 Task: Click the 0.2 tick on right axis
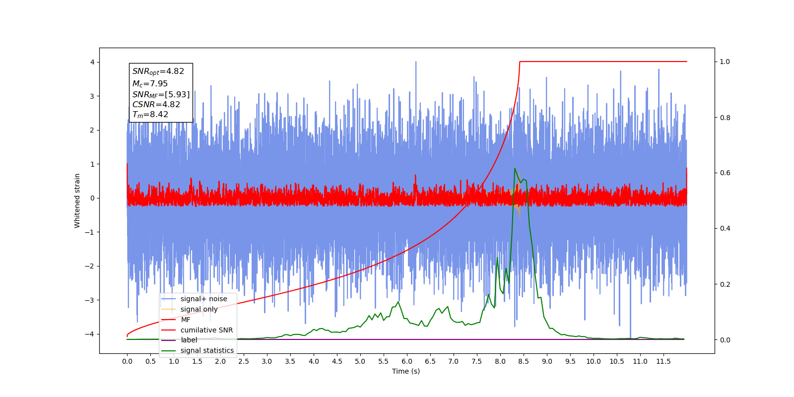725,284
